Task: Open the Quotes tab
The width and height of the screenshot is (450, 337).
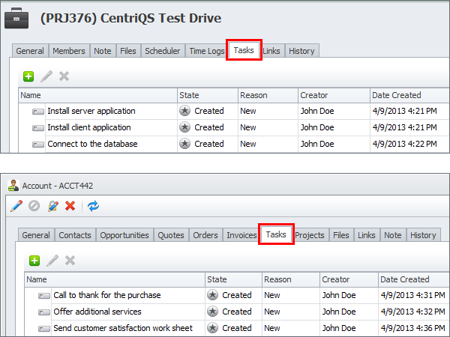Action: click(171, 235)
